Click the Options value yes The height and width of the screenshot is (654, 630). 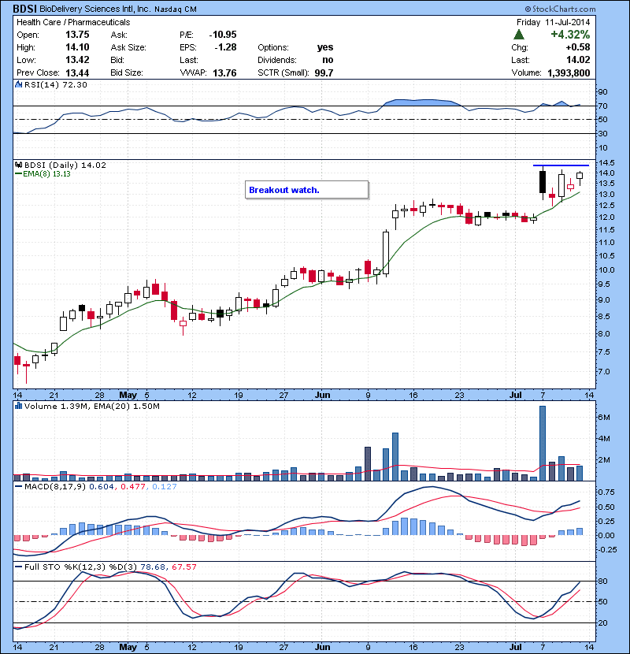(x=325, y=47)
